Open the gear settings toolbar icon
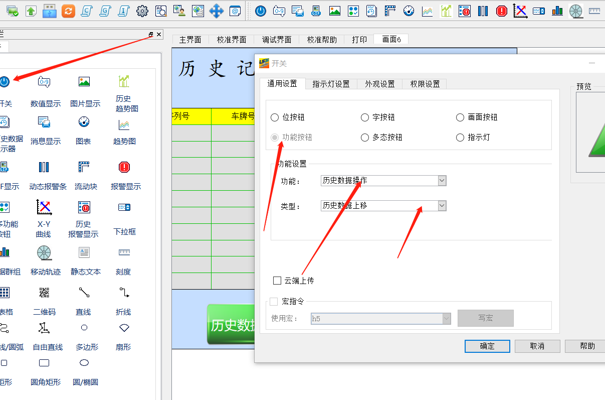 coord(142,11)
